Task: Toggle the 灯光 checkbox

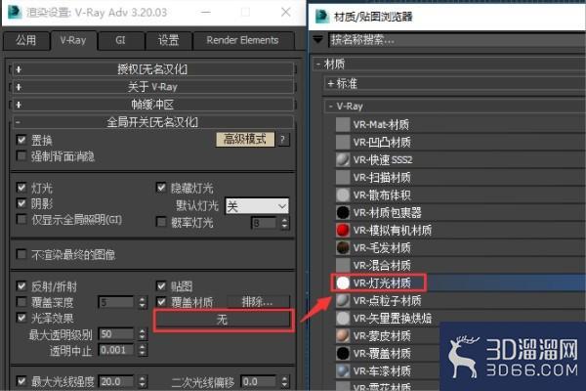Action: coord(21,187)
